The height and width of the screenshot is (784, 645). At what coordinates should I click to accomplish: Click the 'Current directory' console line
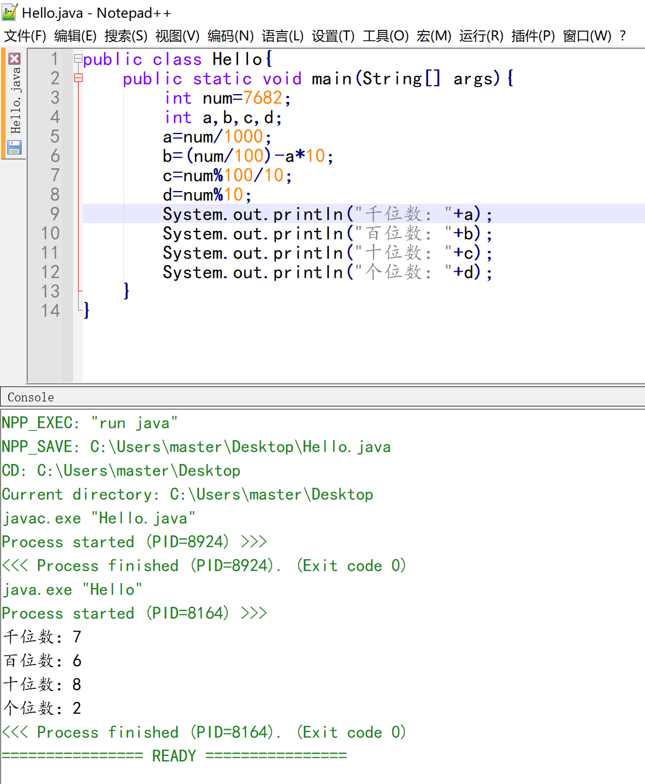[x=187, y=494]
